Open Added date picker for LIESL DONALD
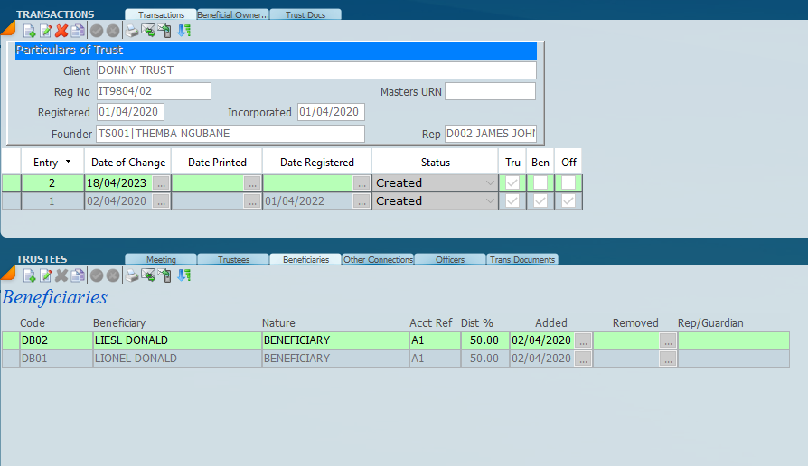 (x=583, y=340)
